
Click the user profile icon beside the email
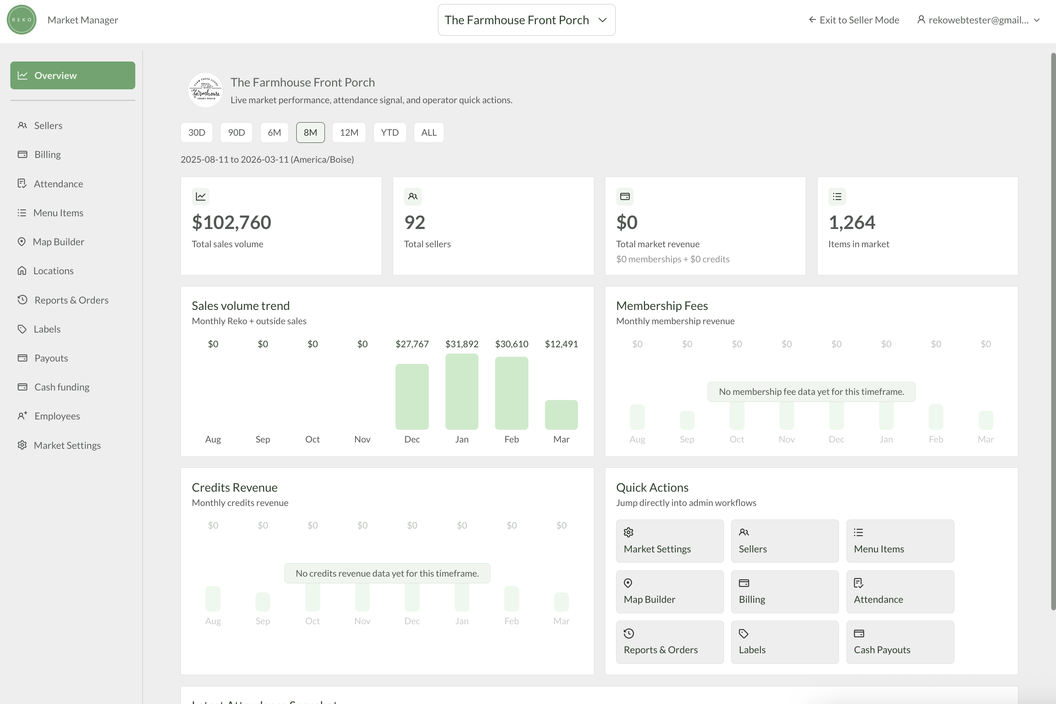(x=921, y=20)
